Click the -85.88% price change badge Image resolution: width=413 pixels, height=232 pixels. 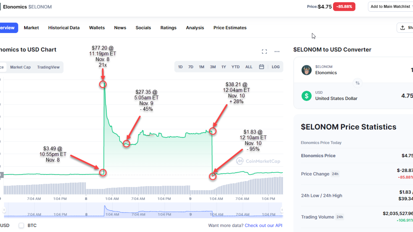[x=344, y=6]
